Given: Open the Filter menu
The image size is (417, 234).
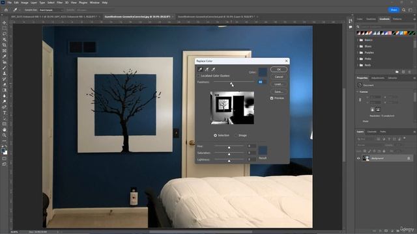Looking at the screenshot, I should point(59,3).
